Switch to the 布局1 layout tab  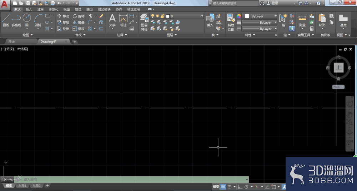coord(22,186)
